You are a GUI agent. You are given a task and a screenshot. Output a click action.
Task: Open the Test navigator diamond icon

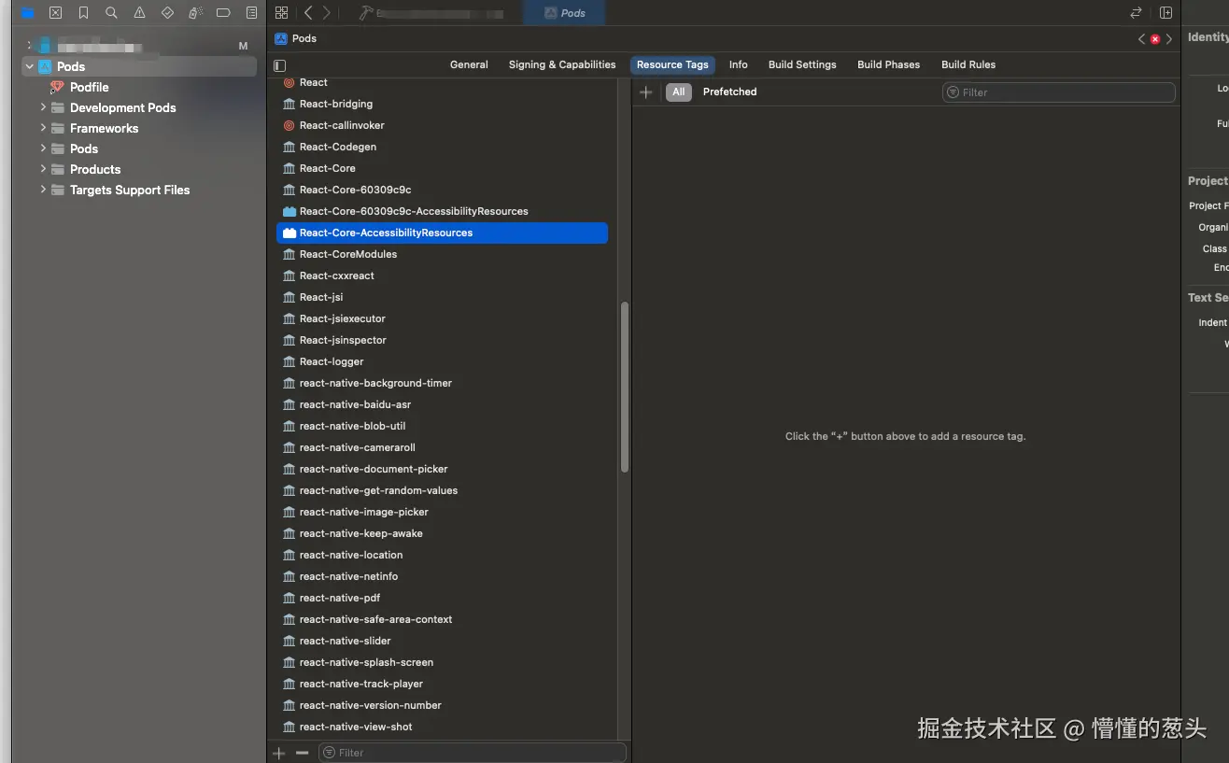coord(167,13)
